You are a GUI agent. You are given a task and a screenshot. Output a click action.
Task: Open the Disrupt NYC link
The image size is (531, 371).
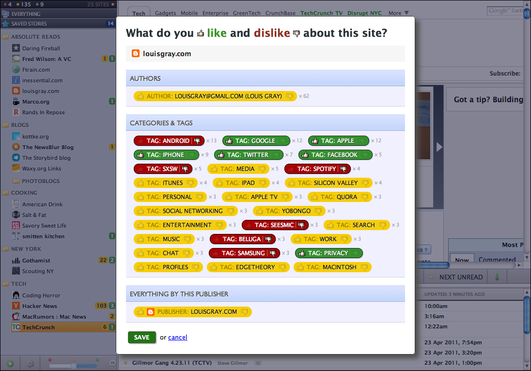364,13
